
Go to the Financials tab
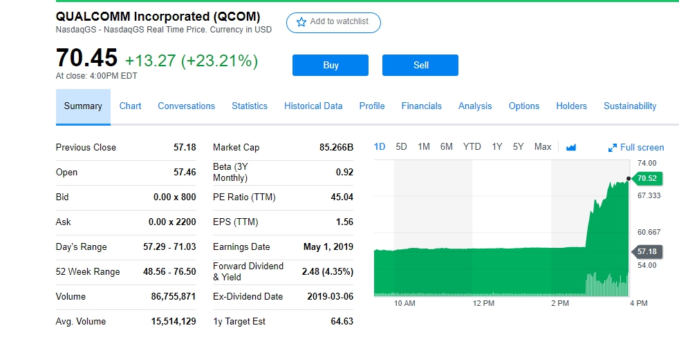(x=421, y=106)
